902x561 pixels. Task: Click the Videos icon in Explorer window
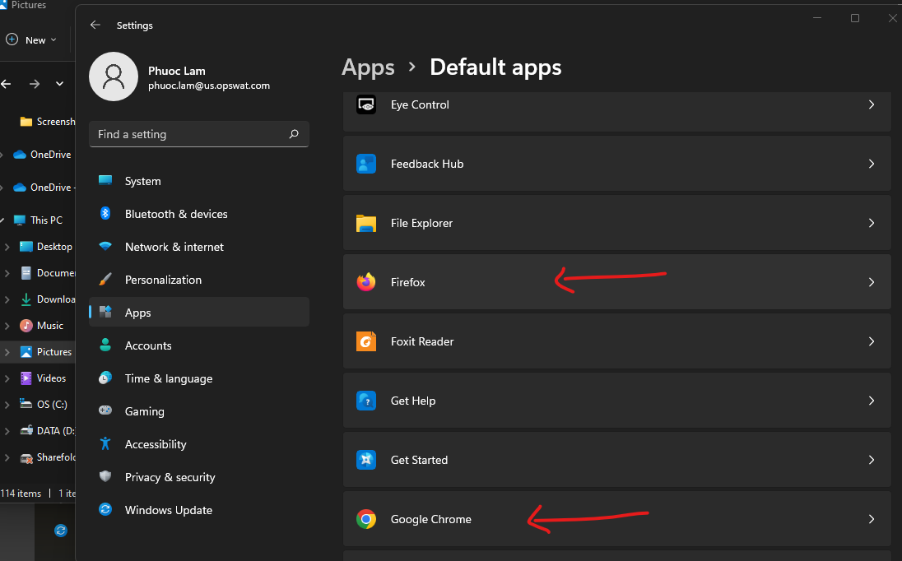click(x=26, y=378)
